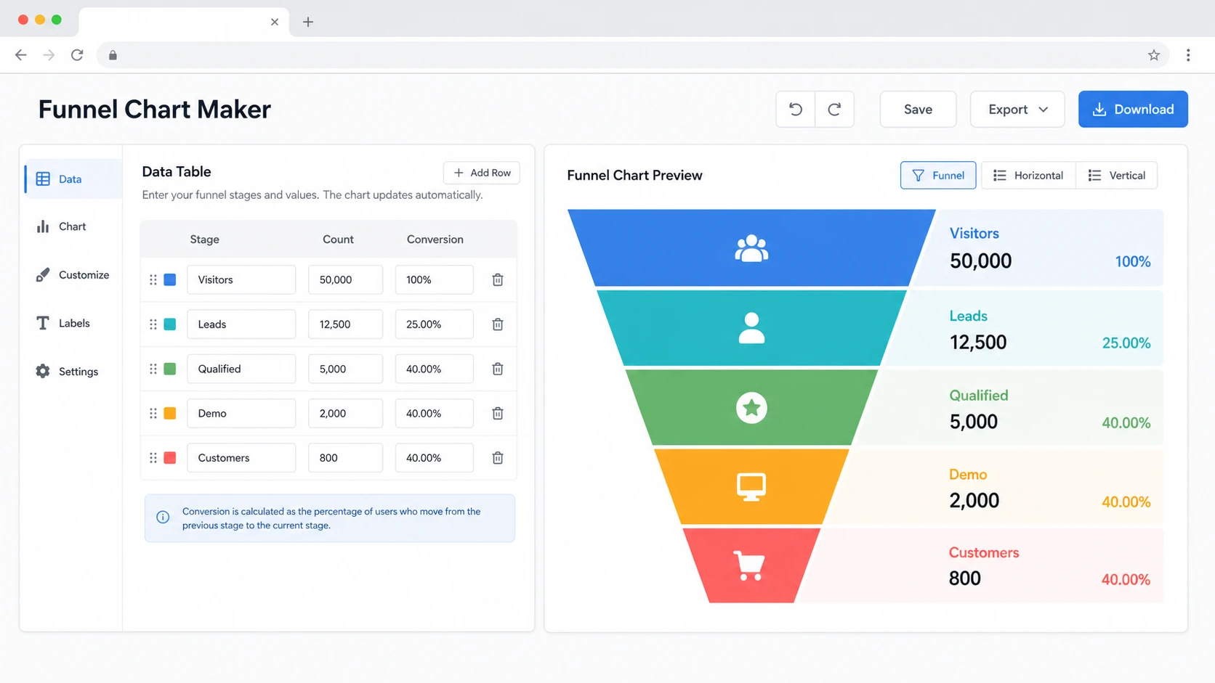Pick the red color swatch for Customers
This screenshot has width=1215, height=683.
(170, 458)
